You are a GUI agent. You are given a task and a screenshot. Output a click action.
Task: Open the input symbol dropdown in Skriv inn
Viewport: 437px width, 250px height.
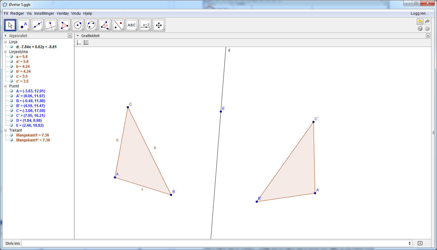coord(410,243)
